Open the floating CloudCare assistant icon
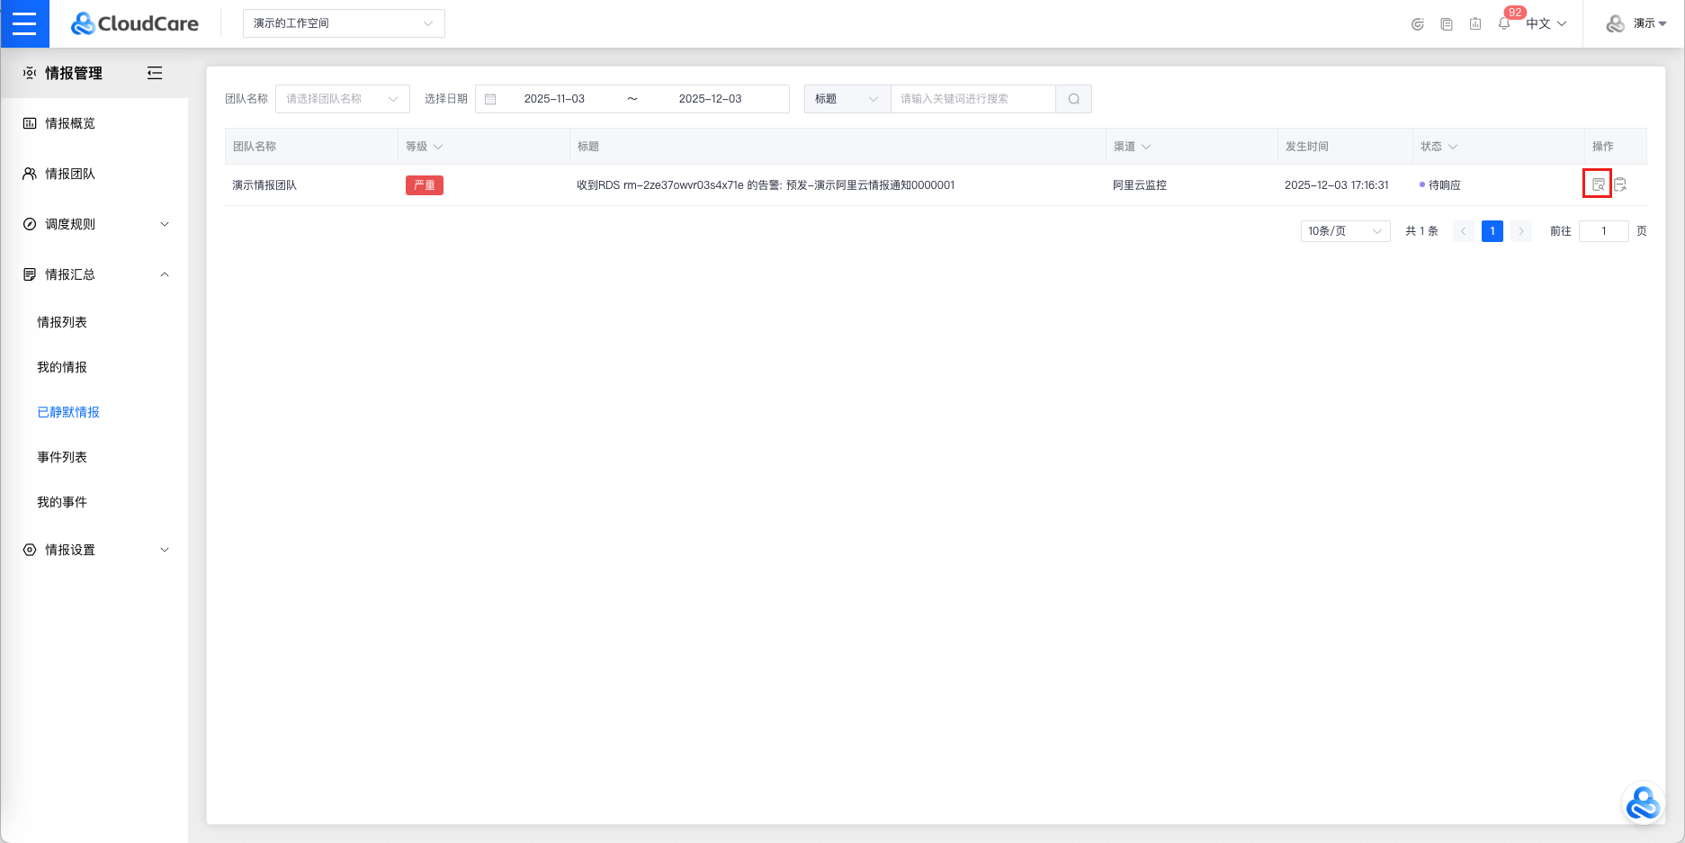This screenshot has width=1685, height=843. 1643,803
